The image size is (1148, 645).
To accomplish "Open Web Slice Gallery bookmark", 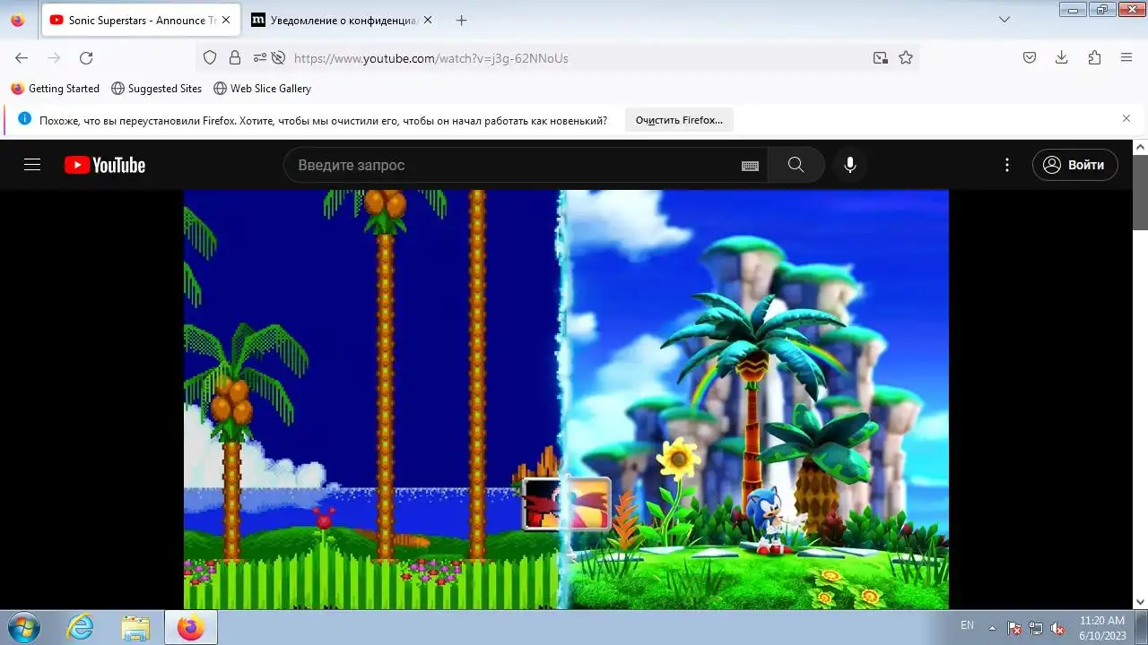I will coord(262,89).
